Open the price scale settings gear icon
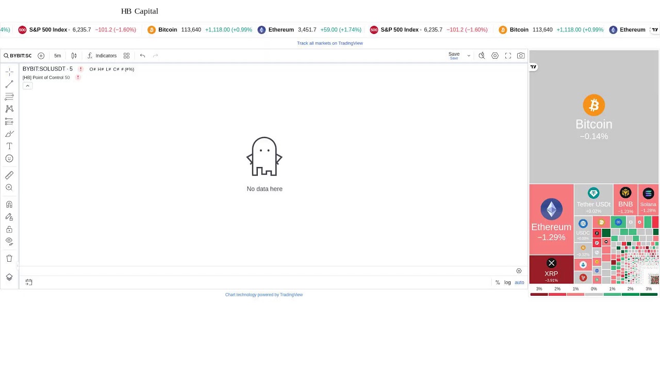This screenshot has width=660, height=371. pos(519,271)
